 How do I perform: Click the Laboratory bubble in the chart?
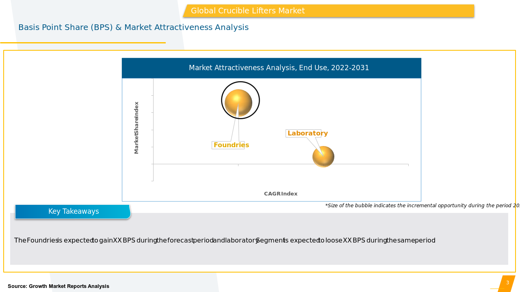(x=323, y=157)
